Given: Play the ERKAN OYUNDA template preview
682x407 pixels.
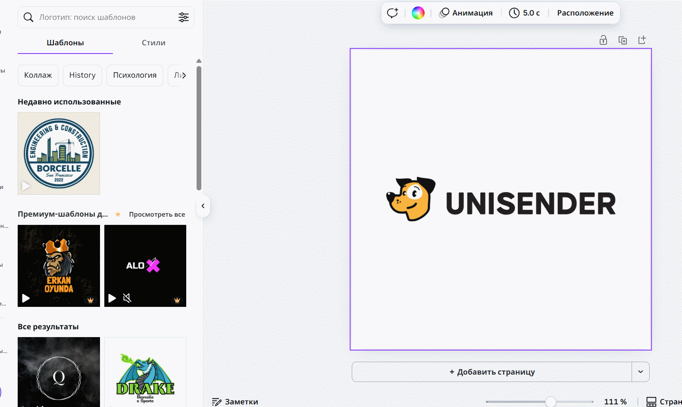Looking at the screenshot, I should [x=26, y=298].
